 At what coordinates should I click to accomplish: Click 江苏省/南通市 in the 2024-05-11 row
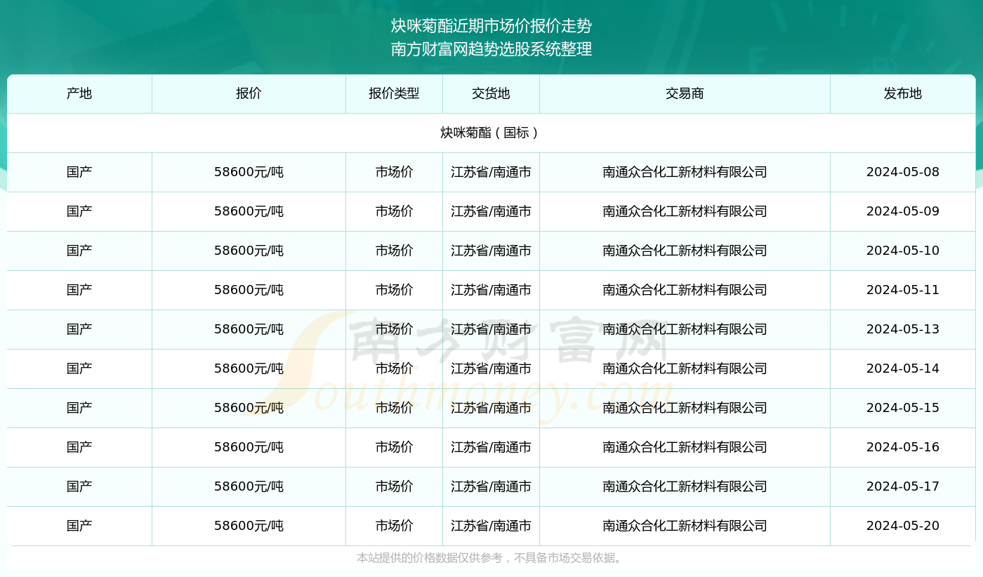[491, 290]
